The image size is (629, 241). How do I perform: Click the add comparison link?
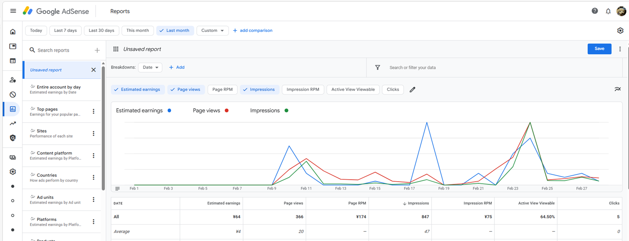click(x=252, y=31)
